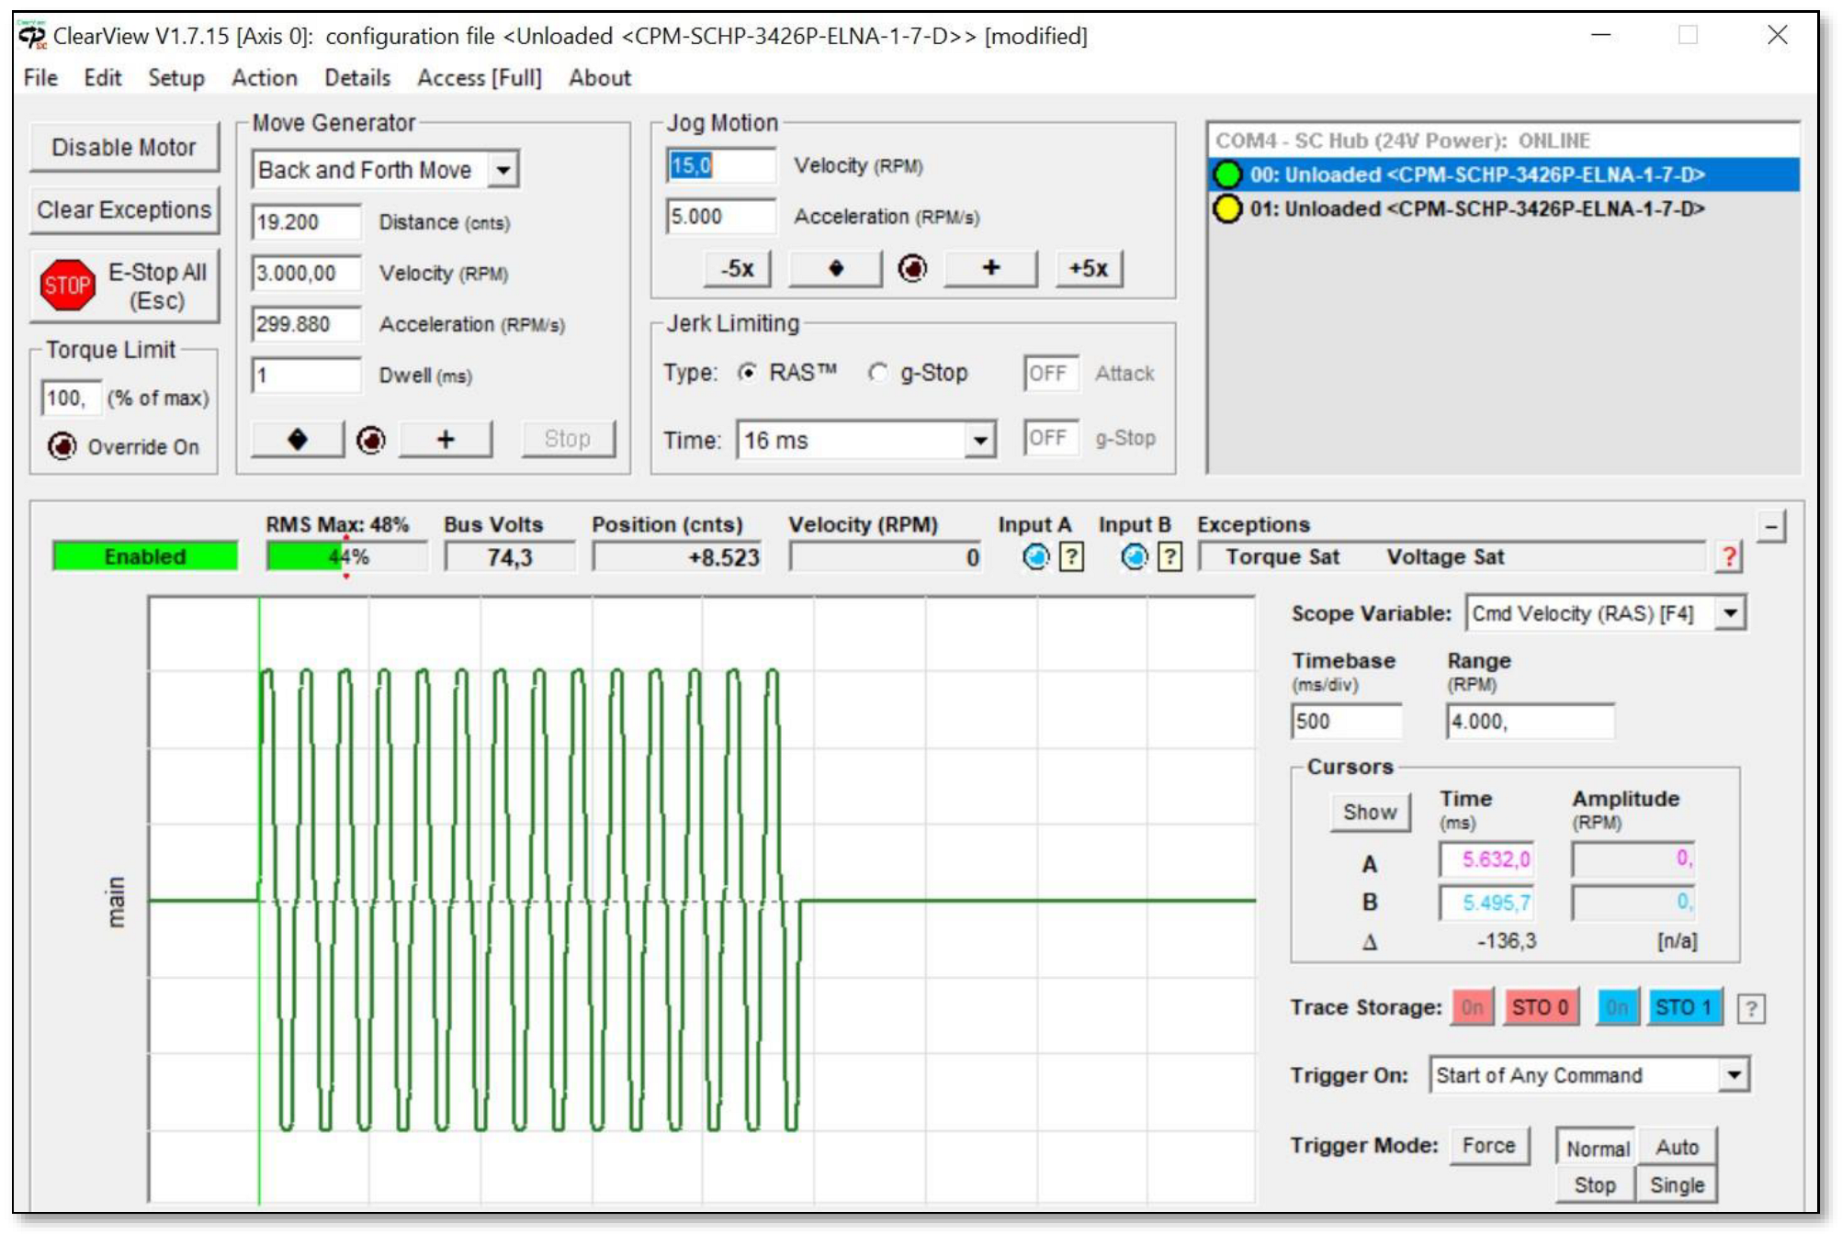Click Jog Motion Velocity field
Screen dimensions: 1842x1234
point(721,165)
